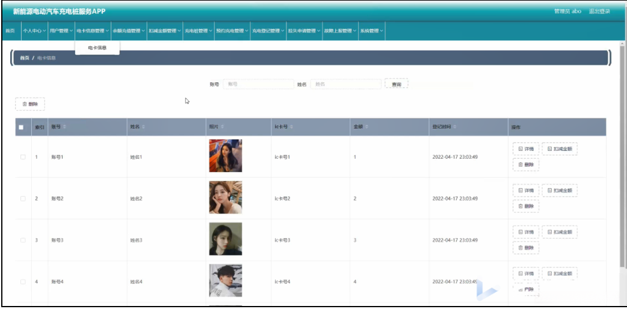Expand the 个人中心 menu

point(34,31)
